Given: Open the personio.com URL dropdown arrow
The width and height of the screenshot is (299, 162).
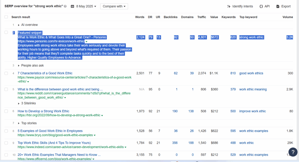Looking at the screenshot, I should [x=86, y=41].
